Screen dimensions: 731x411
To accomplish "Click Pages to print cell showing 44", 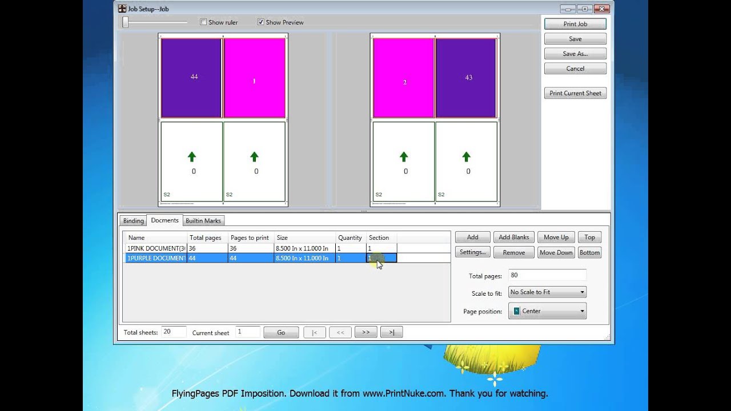I will pos(251,258).
